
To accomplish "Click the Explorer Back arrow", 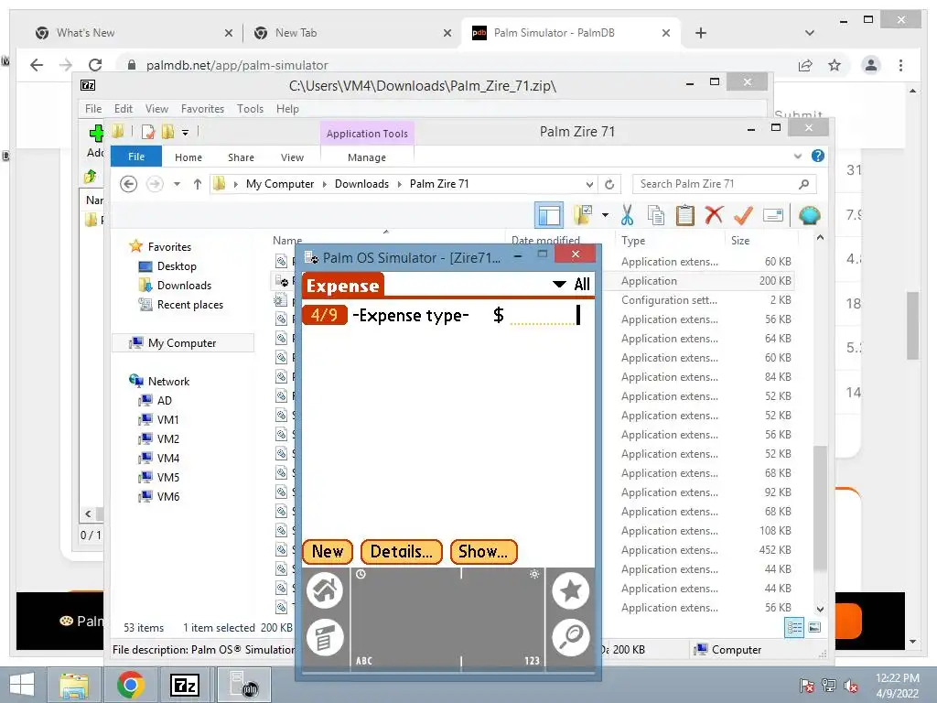I will coord(128,184).
